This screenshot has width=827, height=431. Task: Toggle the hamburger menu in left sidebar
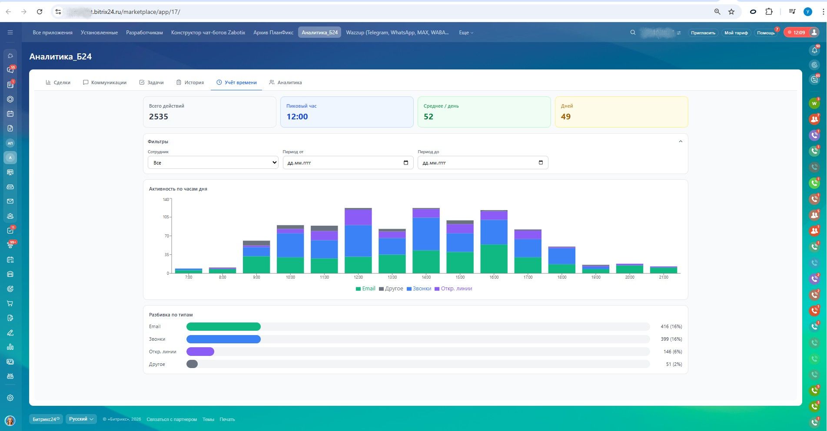[x=10, y=33]
